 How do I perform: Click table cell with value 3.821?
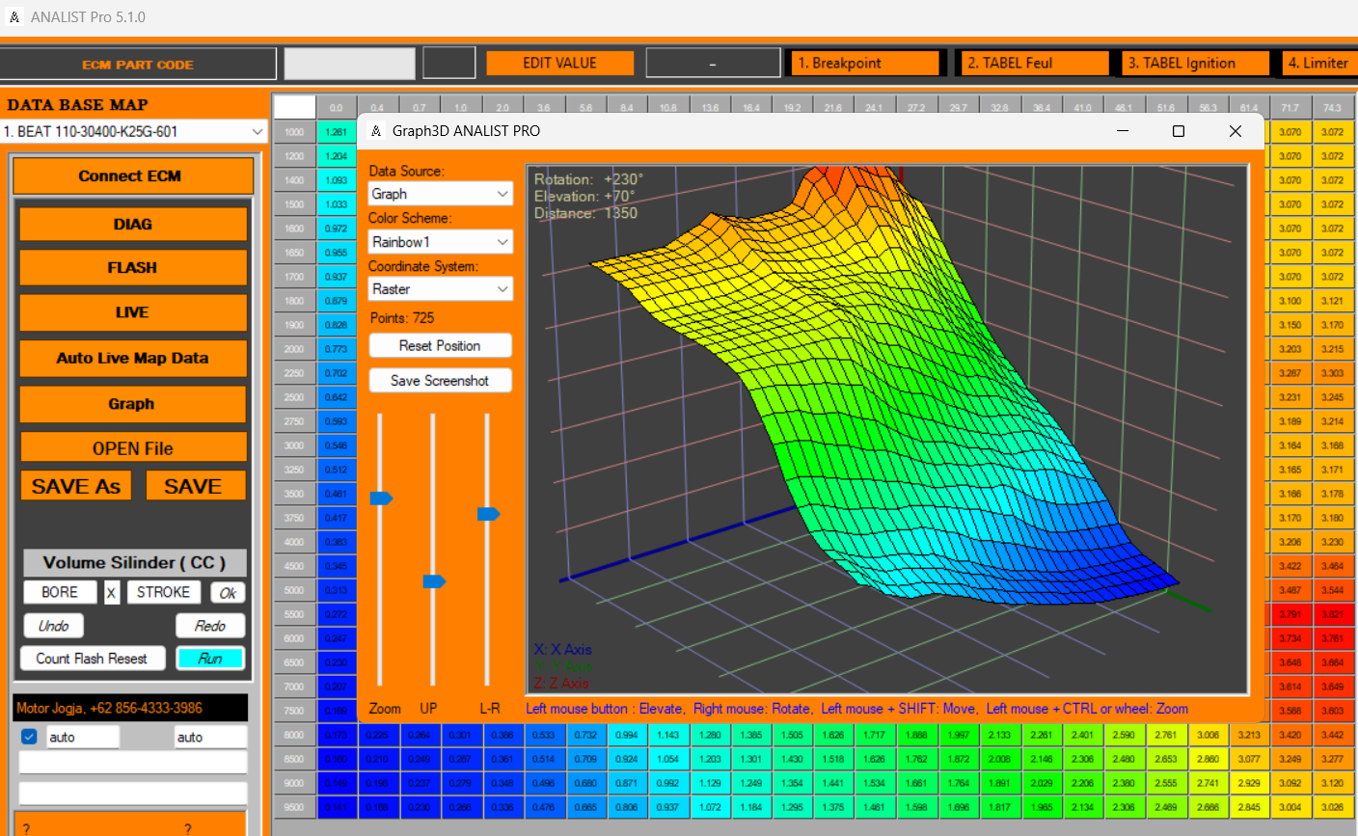(1332, 614)
